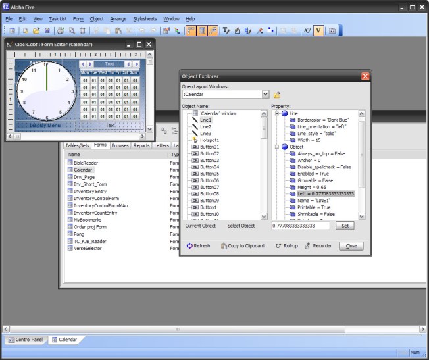The image size is (429, 360).
Task: Toggle the middle highlighted layout toolbar button
Action: coord(202,30)
